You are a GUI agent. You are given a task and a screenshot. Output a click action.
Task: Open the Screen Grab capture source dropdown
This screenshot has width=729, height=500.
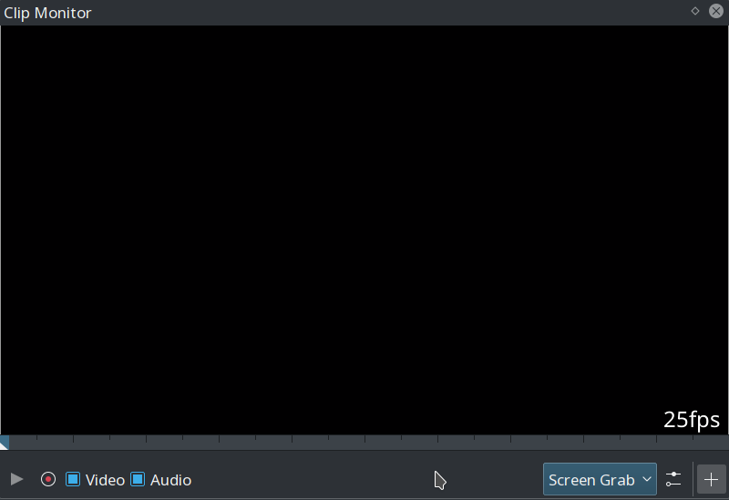coord(592,479)
